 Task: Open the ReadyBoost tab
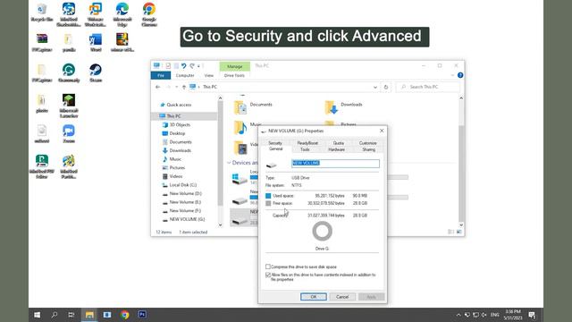click(x=307, y=143)
